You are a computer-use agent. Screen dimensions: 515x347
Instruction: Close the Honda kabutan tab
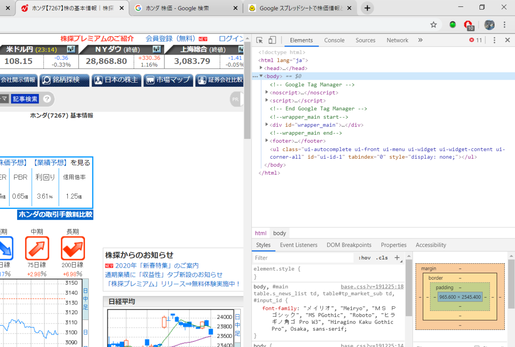click(x=121, y=8)
